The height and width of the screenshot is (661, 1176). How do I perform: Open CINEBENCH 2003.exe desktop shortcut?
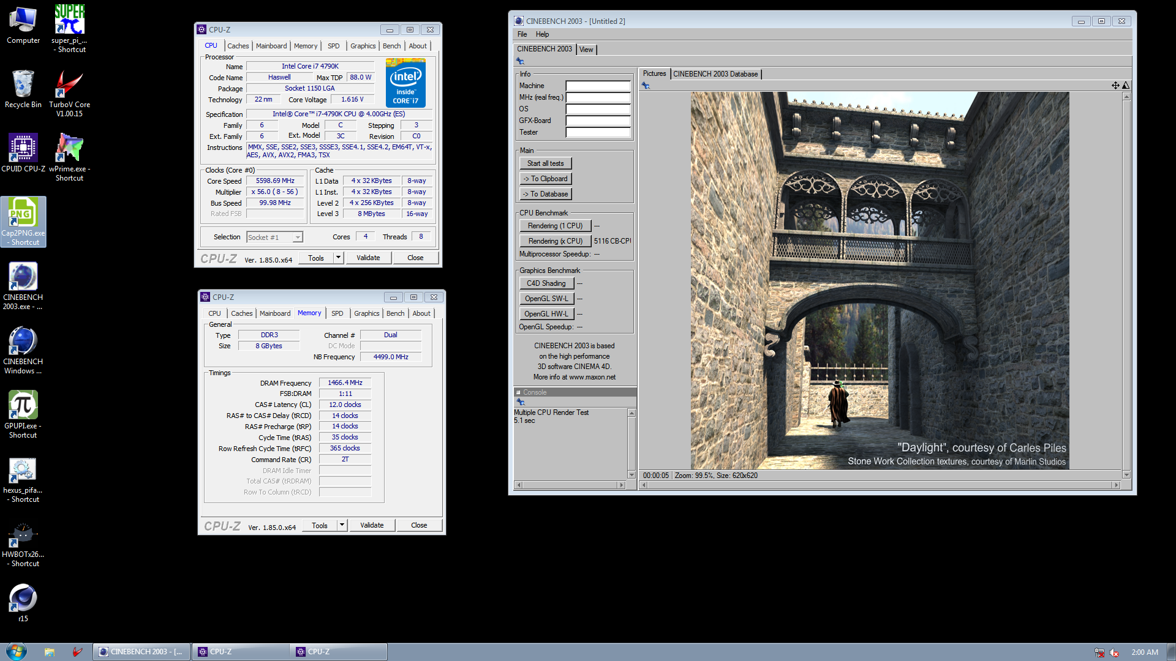[x=23, y=286]
